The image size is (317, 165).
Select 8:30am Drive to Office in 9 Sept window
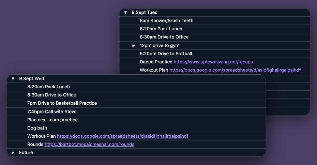point(136,95)
